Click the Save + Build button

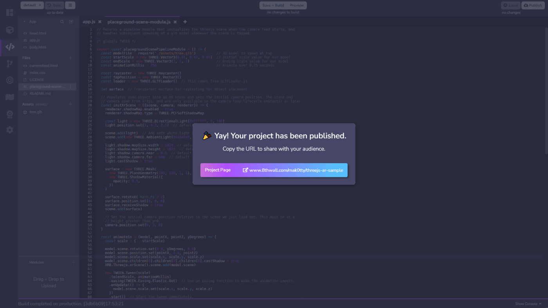point(273,5)
